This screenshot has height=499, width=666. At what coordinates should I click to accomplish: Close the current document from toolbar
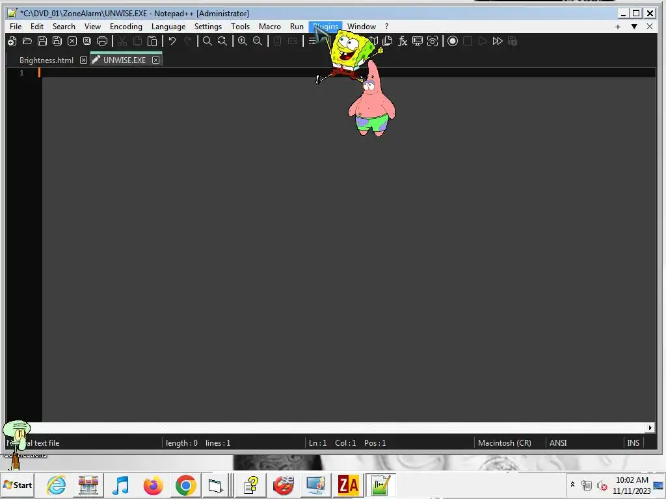point(72,41)
